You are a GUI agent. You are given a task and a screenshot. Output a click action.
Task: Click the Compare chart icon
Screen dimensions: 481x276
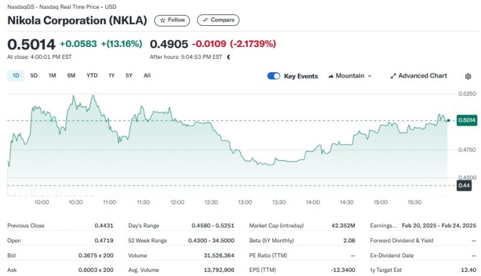click(x=206, y=20)
